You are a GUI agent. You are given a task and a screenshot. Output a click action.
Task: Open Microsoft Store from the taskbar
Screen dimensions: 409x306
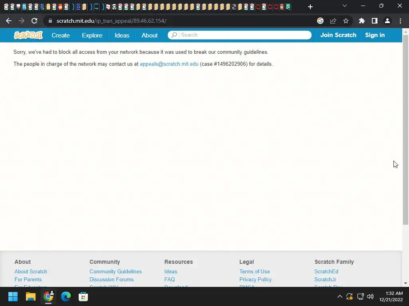(x=83, y=296)
